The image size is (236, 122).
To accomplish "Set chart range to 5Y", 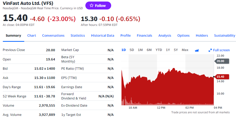I will point(176,50).
